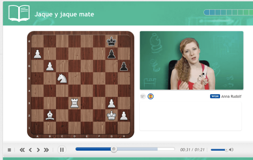The height and width of the screenshot is (160, 253).
Task: Toggle the video camera icon
Action: point(143,96)
